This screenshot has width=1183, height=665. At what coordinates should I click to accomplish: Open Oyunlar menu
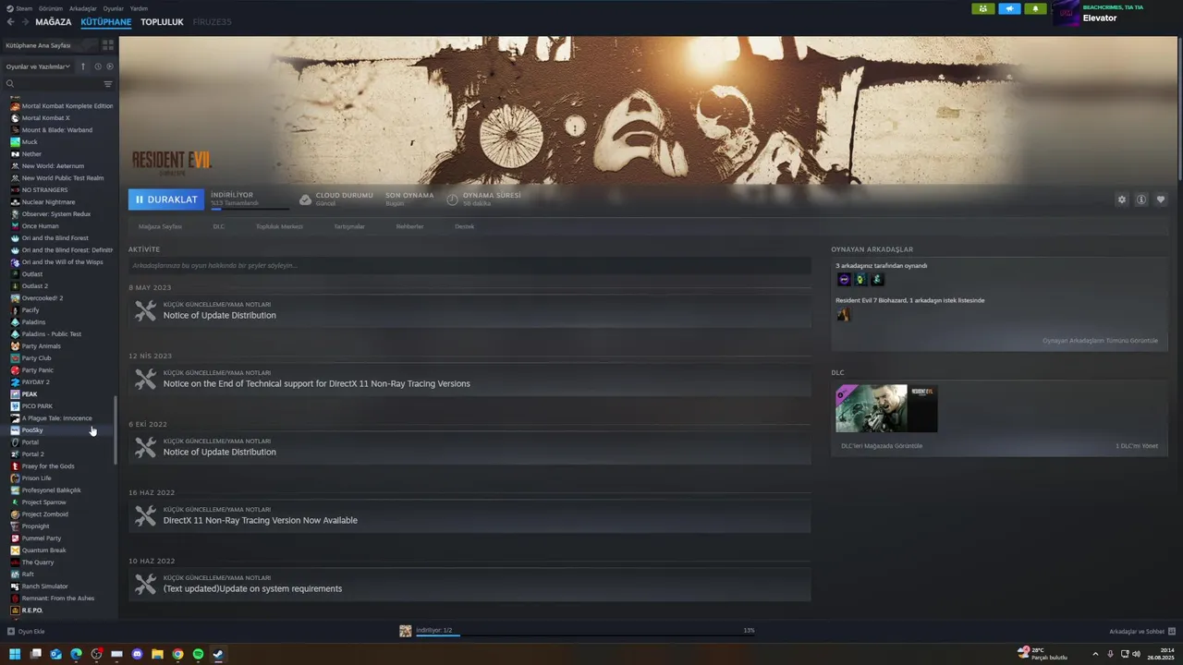click(113, 8)
